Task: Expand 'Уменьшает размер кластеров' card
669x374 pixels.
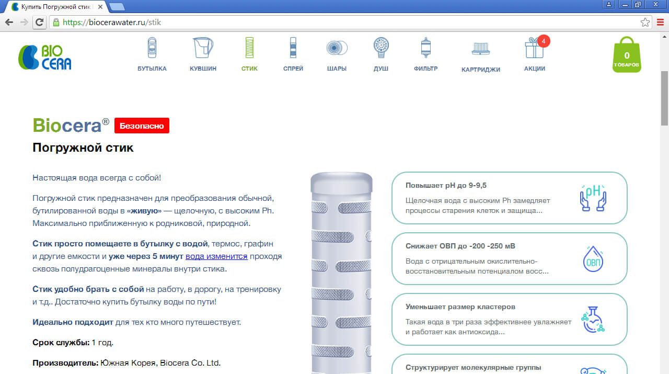Action: pos(509,319)
